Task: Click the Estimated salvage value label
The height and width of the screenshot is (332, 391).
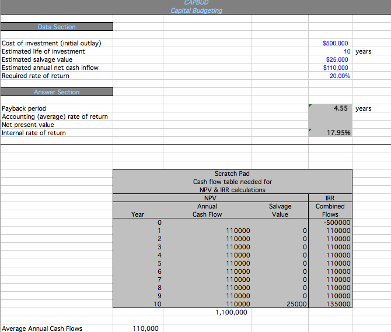Action: (x=37, y=59)
